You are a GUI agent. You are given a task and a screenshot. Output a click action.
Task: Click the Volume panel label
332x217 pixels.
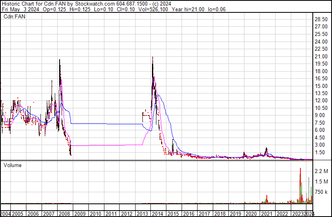coord(12,165)
